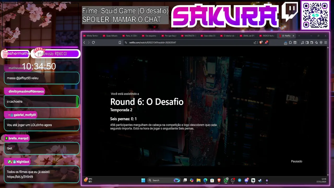Switch to the 'Paris, A CIDADE' tab
Image resolution: width=334 pixels, height=188 pixels.
130,36
